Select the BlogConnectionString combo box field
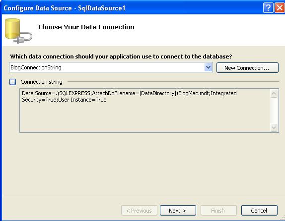The height and width of the screenshot is (222, 285). pyautogui.click(x=111, y=67)
